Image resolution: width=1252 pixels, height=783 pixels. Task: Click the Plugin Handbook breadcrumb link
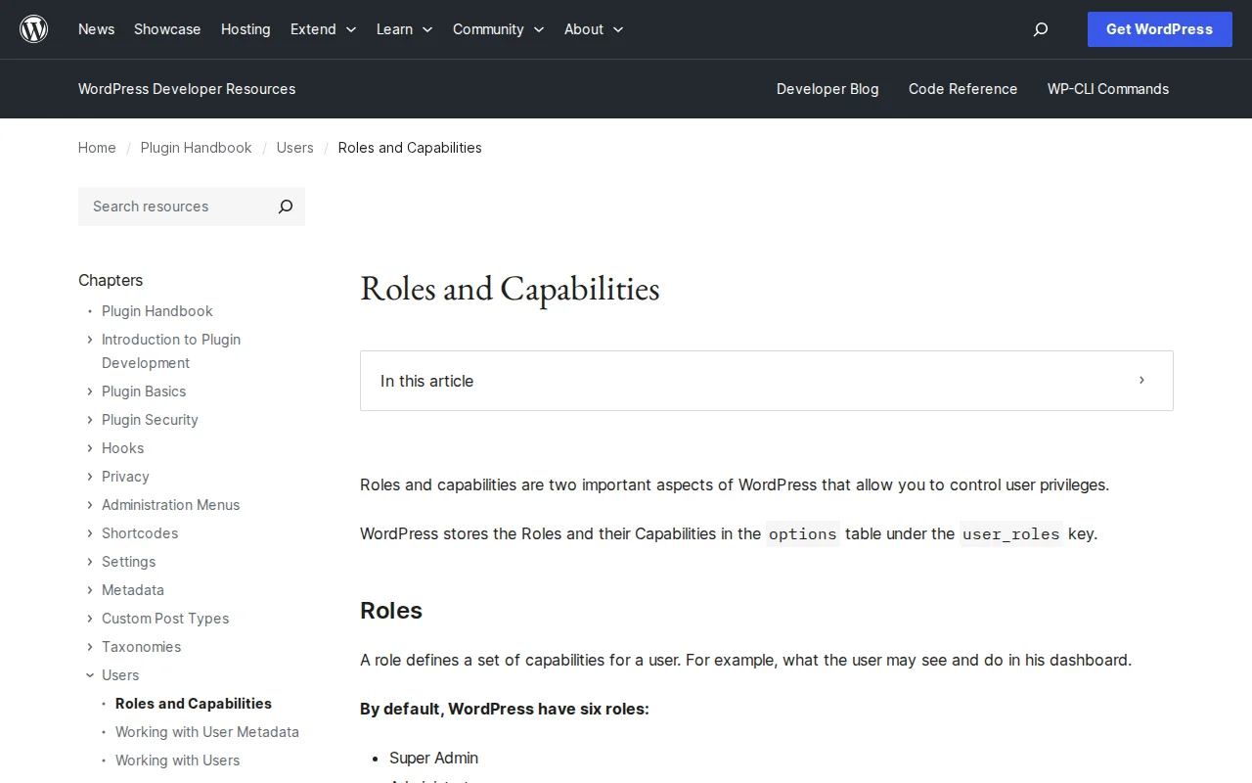[196, 148]
